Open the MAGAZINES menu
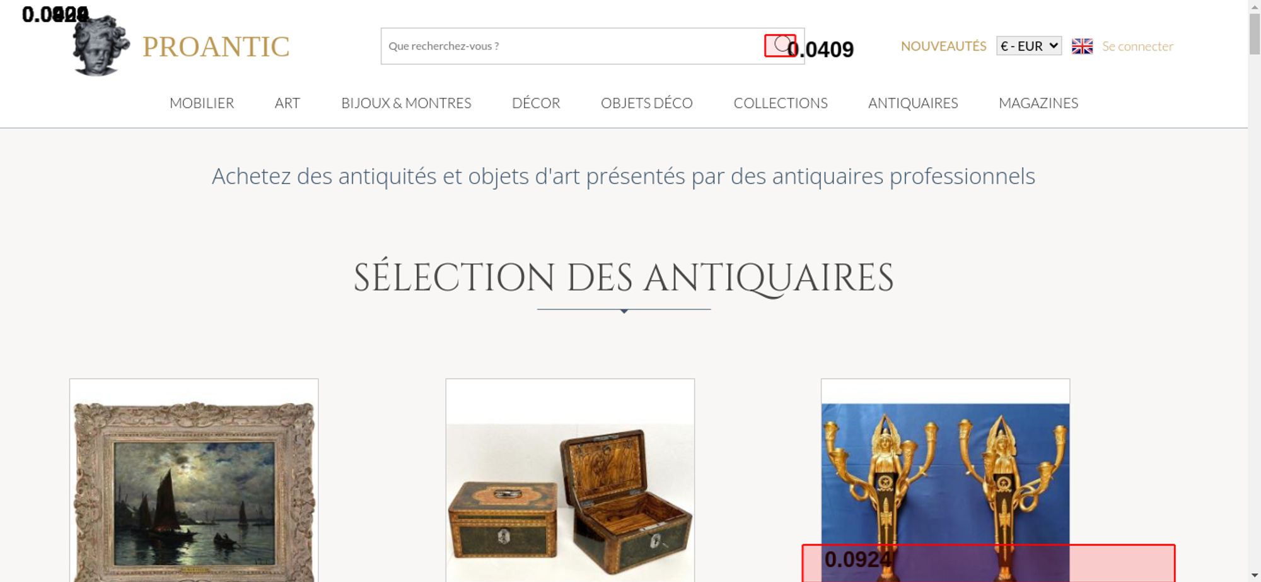 click(1038, 103)
